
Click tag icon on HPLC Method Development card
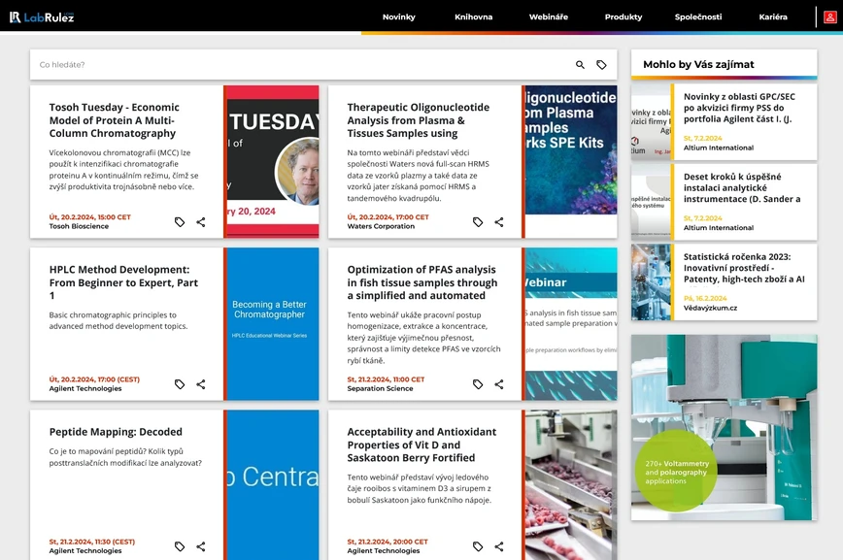coord(180,384)
